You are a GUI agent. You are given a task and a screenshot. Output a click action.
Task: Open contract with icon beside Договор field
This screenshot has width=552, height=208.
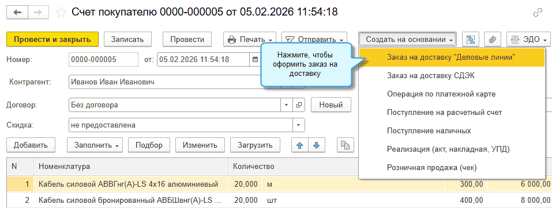(x=299, y=105)
